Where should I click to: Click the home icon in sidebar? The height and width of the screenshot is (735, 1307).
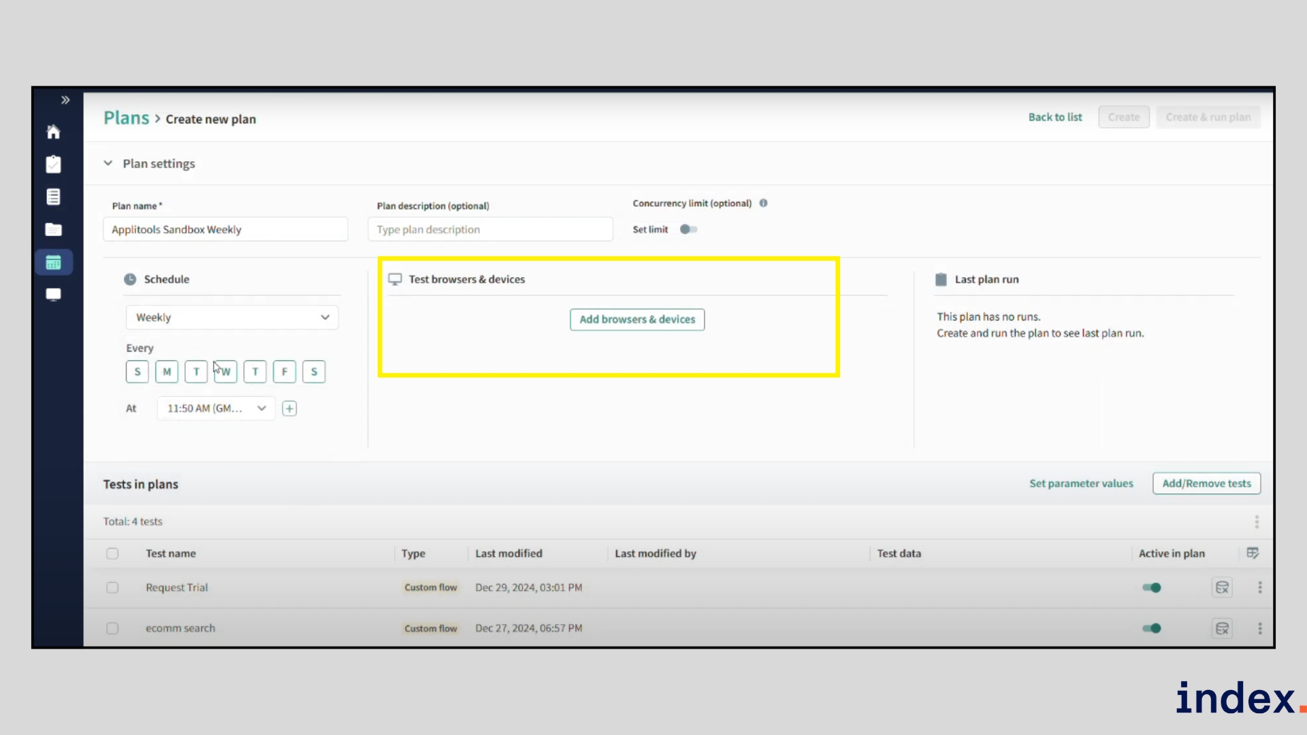(53, 132)
